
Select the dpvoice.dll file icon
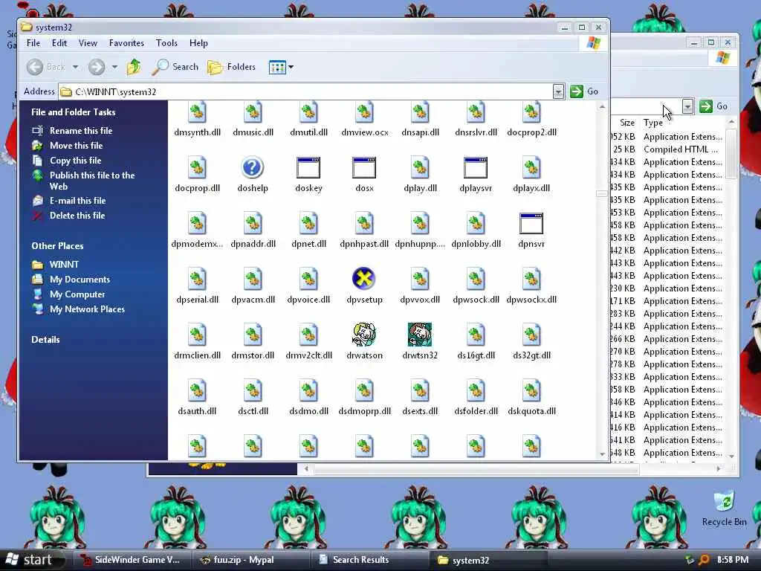(308, 280)
